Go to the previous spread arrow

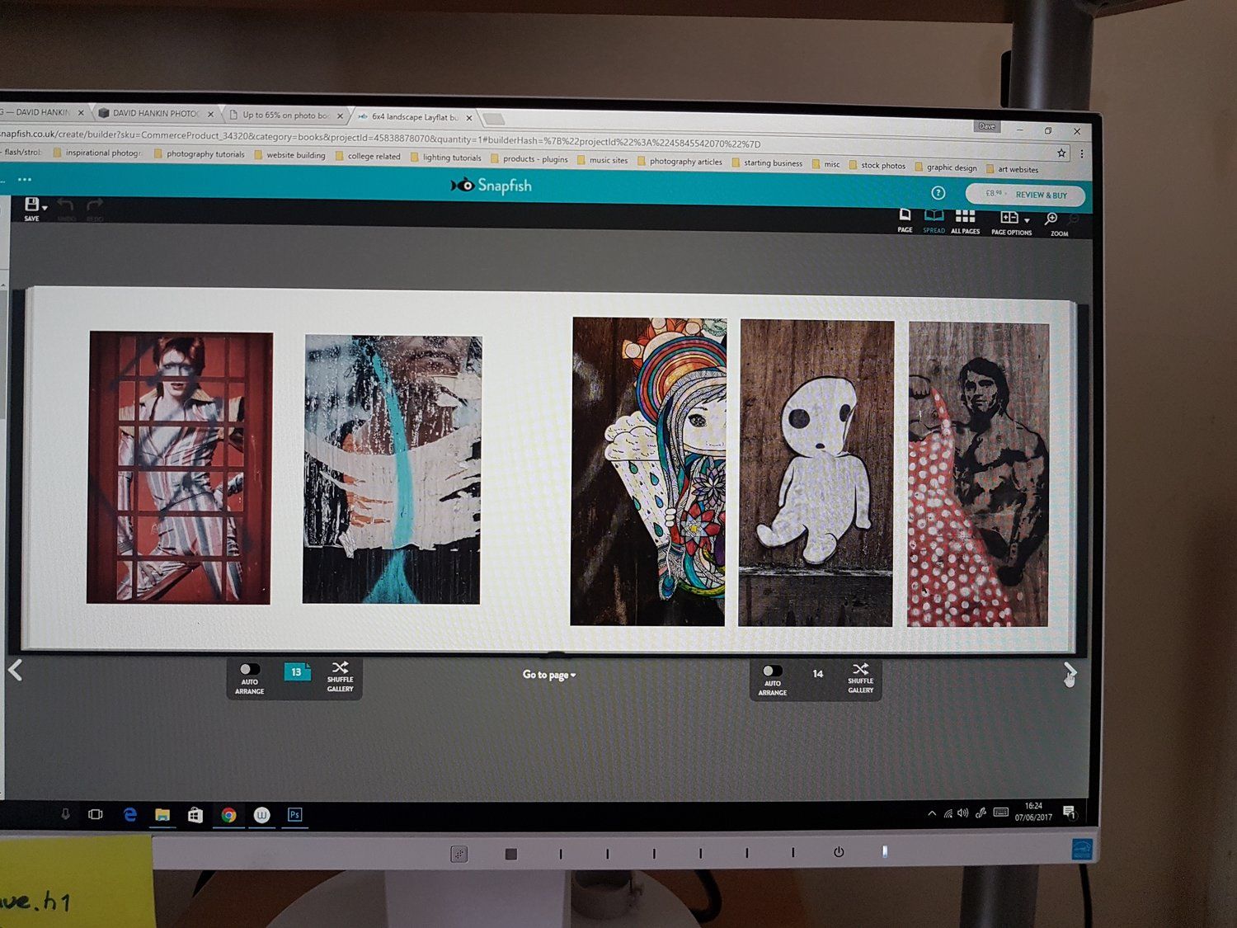pos(15,670)
